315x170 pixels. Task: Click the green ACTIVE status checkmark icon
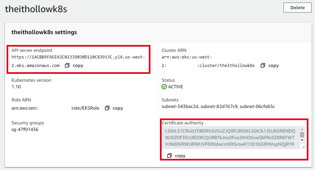point(164,87)
